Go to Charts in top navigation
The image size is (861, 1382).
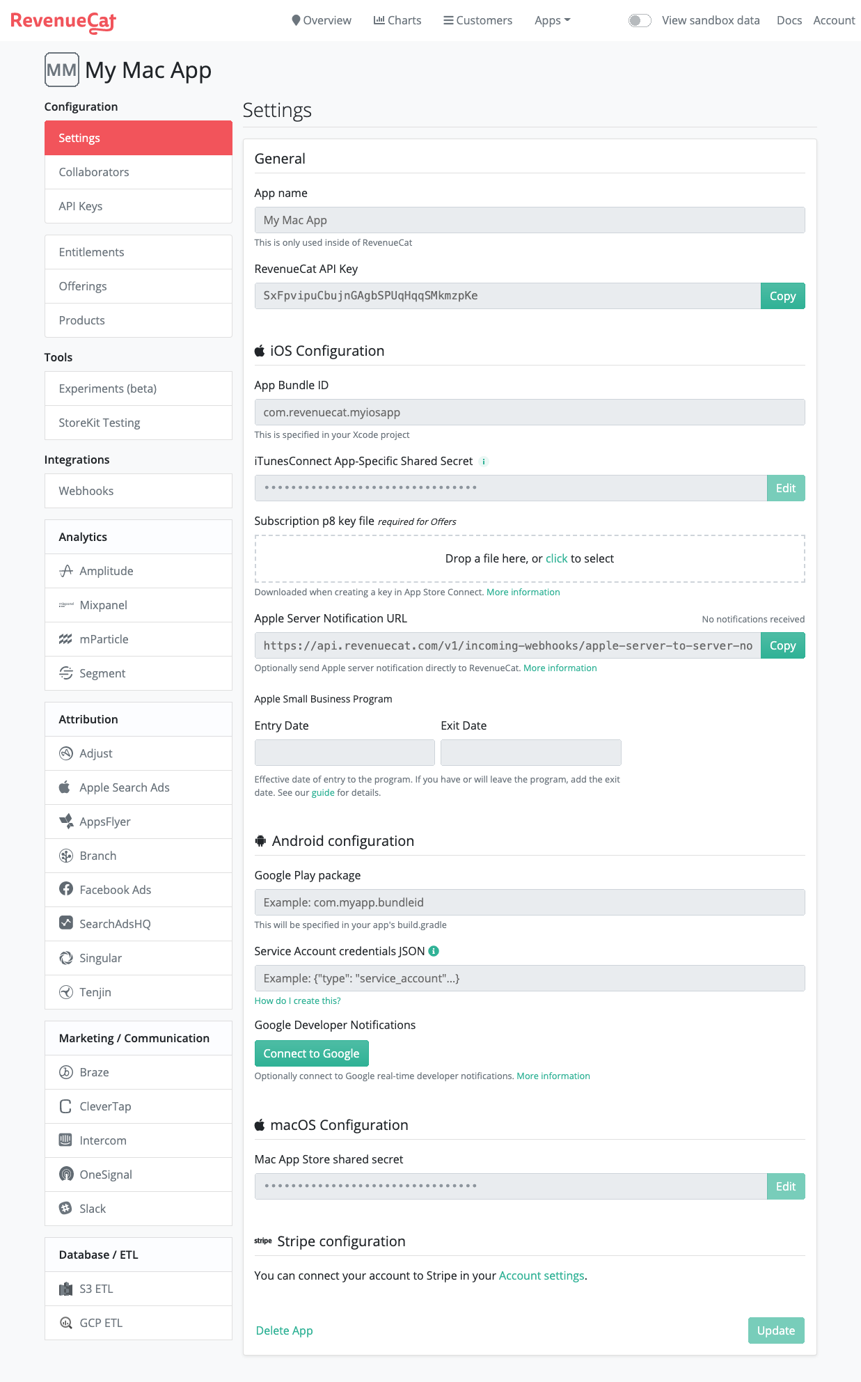click(x=397, y=20)
